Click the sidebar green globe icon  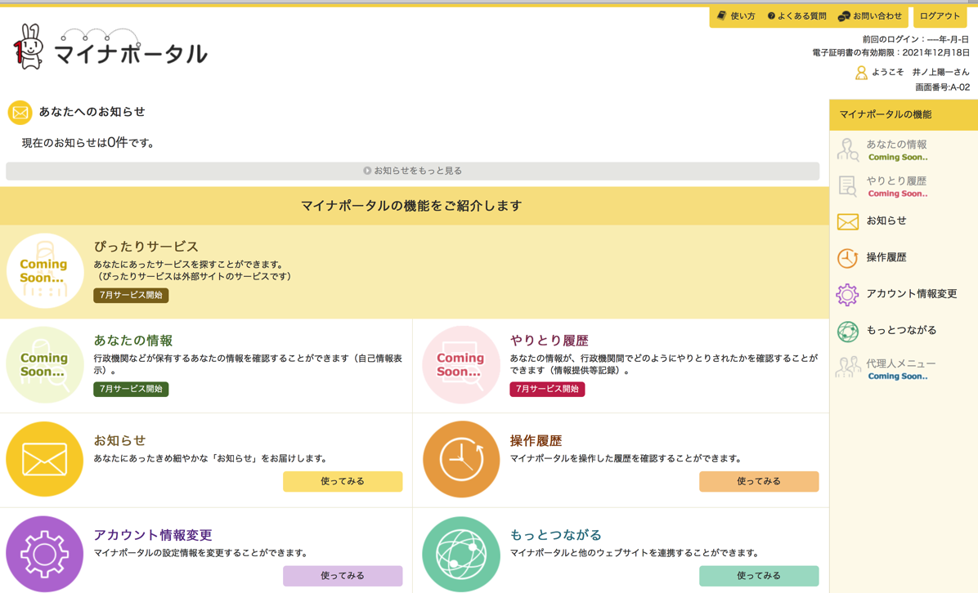(x=848, y=332)
